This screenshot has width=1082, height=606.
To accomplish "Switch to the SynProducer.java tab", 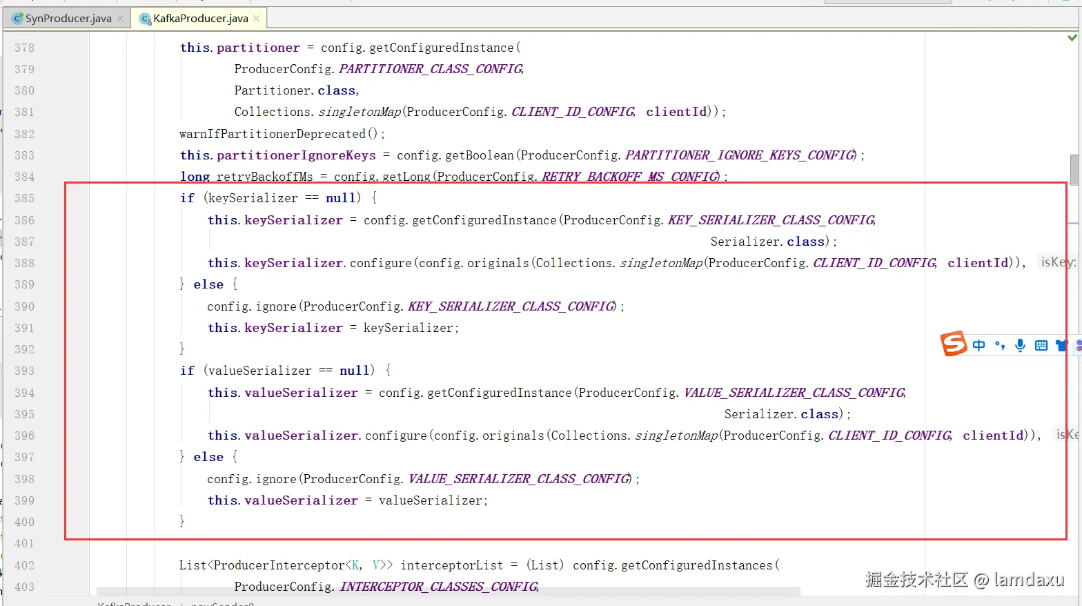I will pos(68,19).
